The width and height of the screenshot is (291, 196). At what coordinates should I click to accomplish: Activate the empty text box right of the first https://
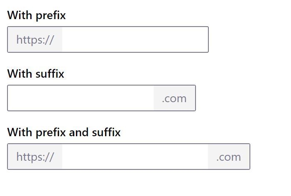(135, 40)
